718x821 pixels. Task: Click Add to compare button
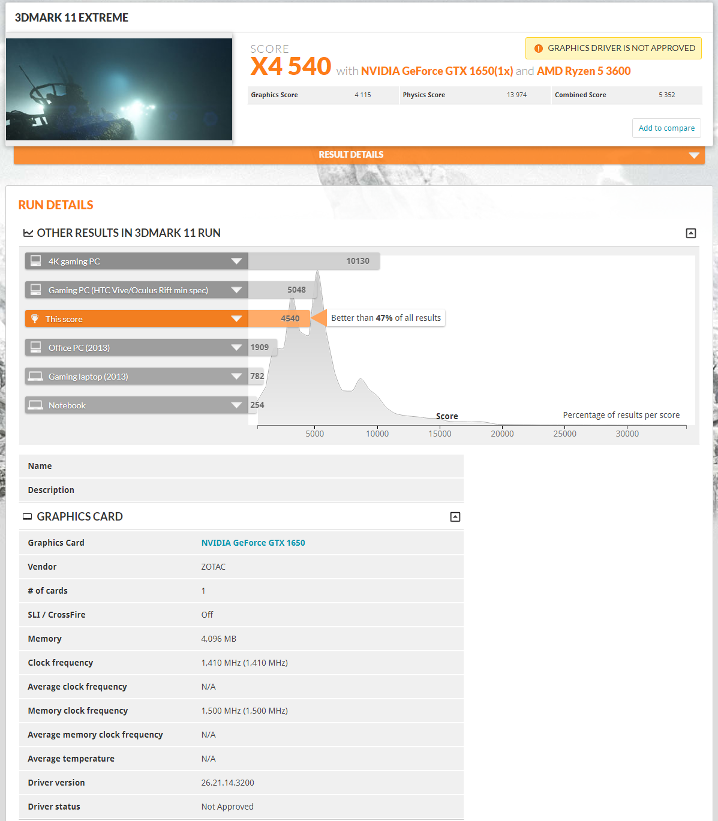tap(666, 128)
